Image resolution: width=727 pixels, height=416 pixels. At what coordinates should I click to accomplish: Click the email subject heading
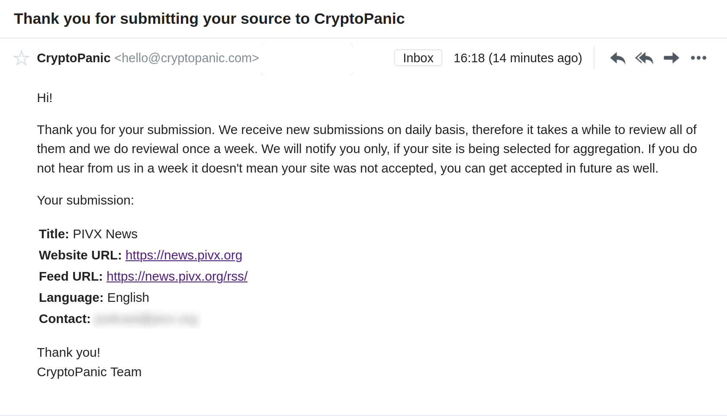(x=209, y=19)
